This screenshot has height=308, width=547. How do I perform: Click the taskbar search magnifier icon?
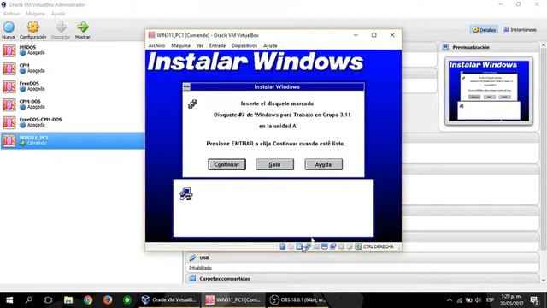29,300
